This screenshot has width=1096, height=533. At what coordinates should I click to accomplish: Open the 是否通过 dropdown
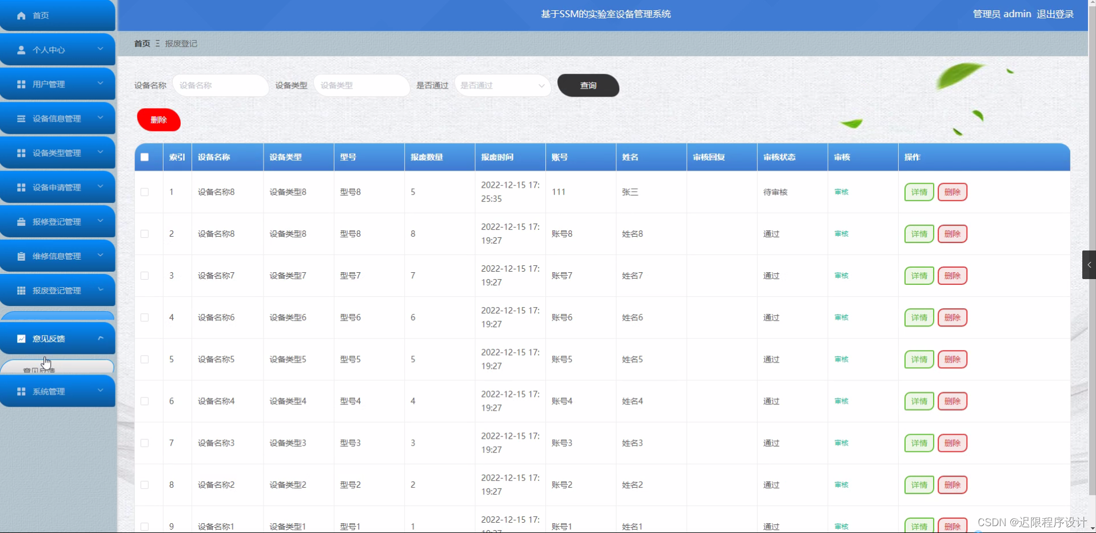click(x=502, y=85)
